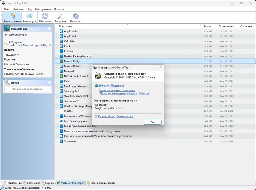Click the Notepad icon in the list
256x190 pixels.
click(x=62, y=71)
